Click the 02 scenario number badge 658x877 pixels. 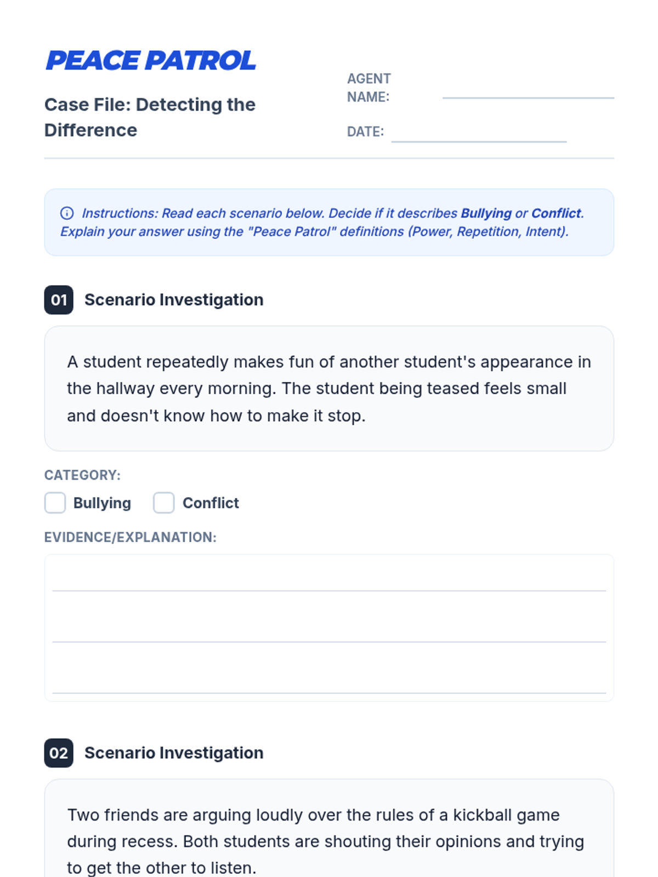pos(59,753)
